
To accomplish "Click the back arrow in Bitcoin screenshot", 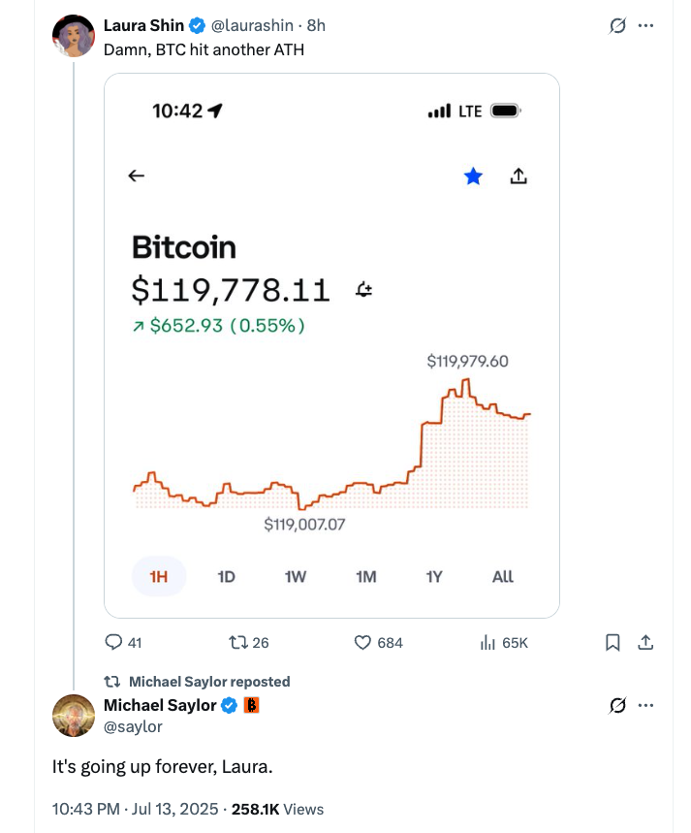I will 137,176.
